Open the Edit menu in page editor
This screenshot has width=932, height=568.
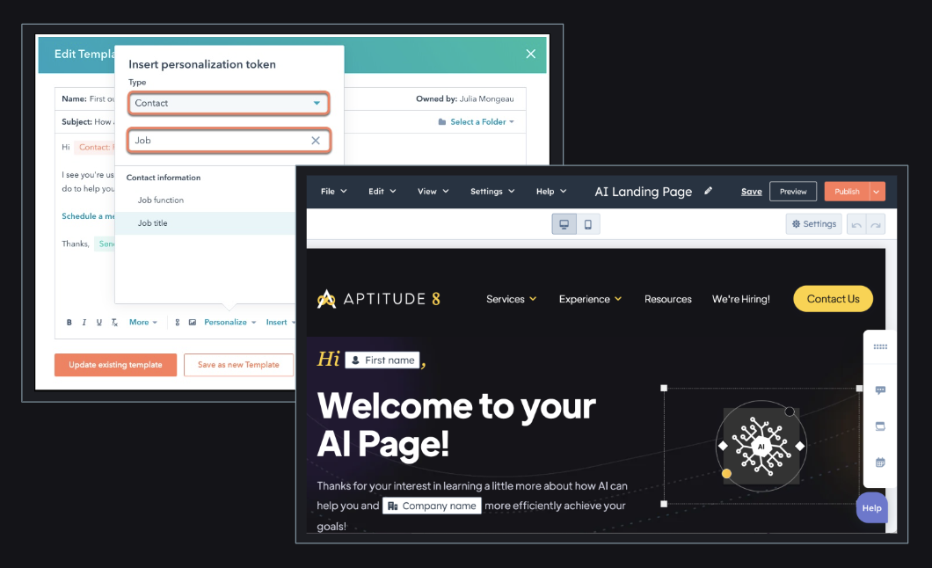382,192
